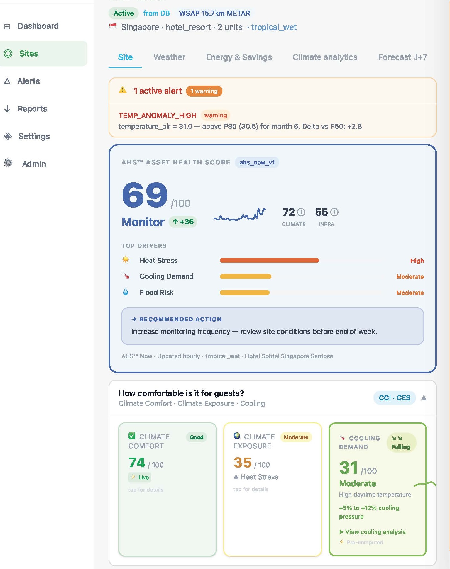Click the AHS score sparkline chart

[x=239, y=215]
